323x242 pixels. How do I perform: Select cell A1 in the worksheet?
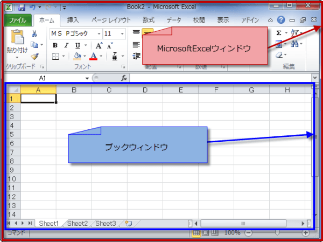click(38, 99)
